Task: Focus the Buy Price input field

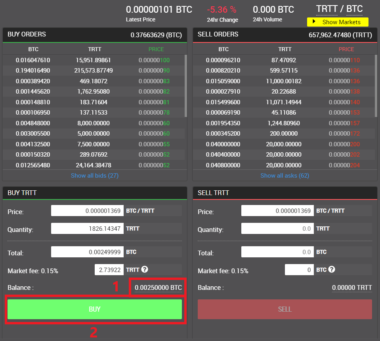Action: tap(87, 211)
